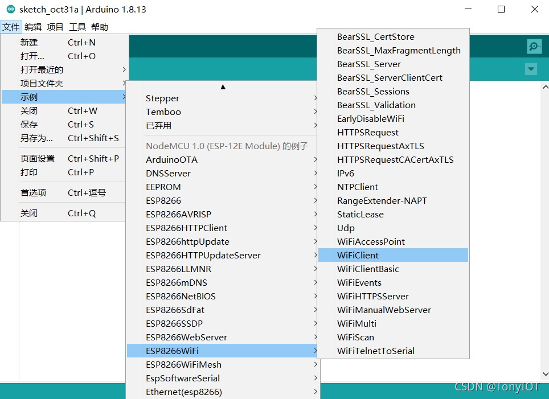Expand ESP8266httpUpdate examples submenu
Viewport: 549px width, 399px height.
(x=222, y=241)
